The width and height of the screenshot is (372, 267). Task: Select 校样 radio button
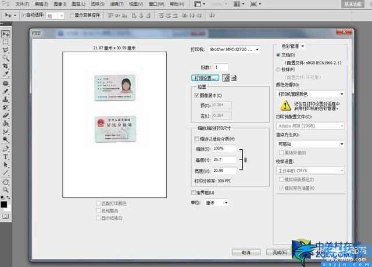[x=278, y=70]
